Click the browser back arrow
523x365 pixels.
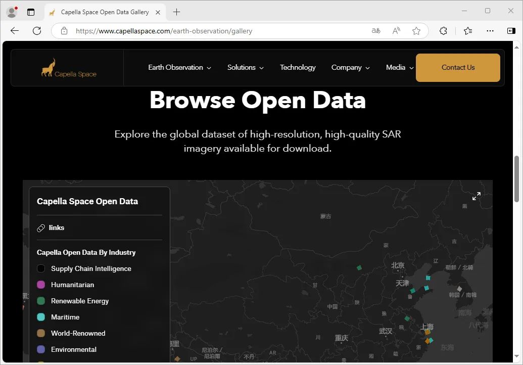14,31
